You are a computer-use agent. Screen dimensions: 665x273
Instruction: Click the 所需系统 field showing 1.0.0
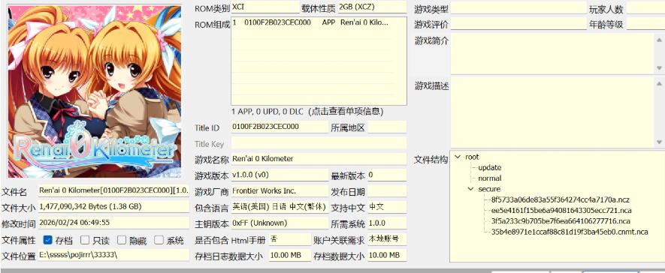(387, 223)
